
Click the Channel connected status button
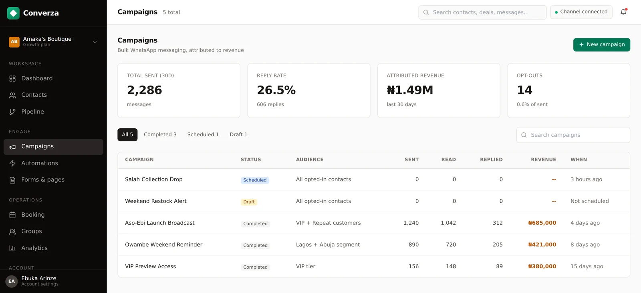[x=581, y=12]
